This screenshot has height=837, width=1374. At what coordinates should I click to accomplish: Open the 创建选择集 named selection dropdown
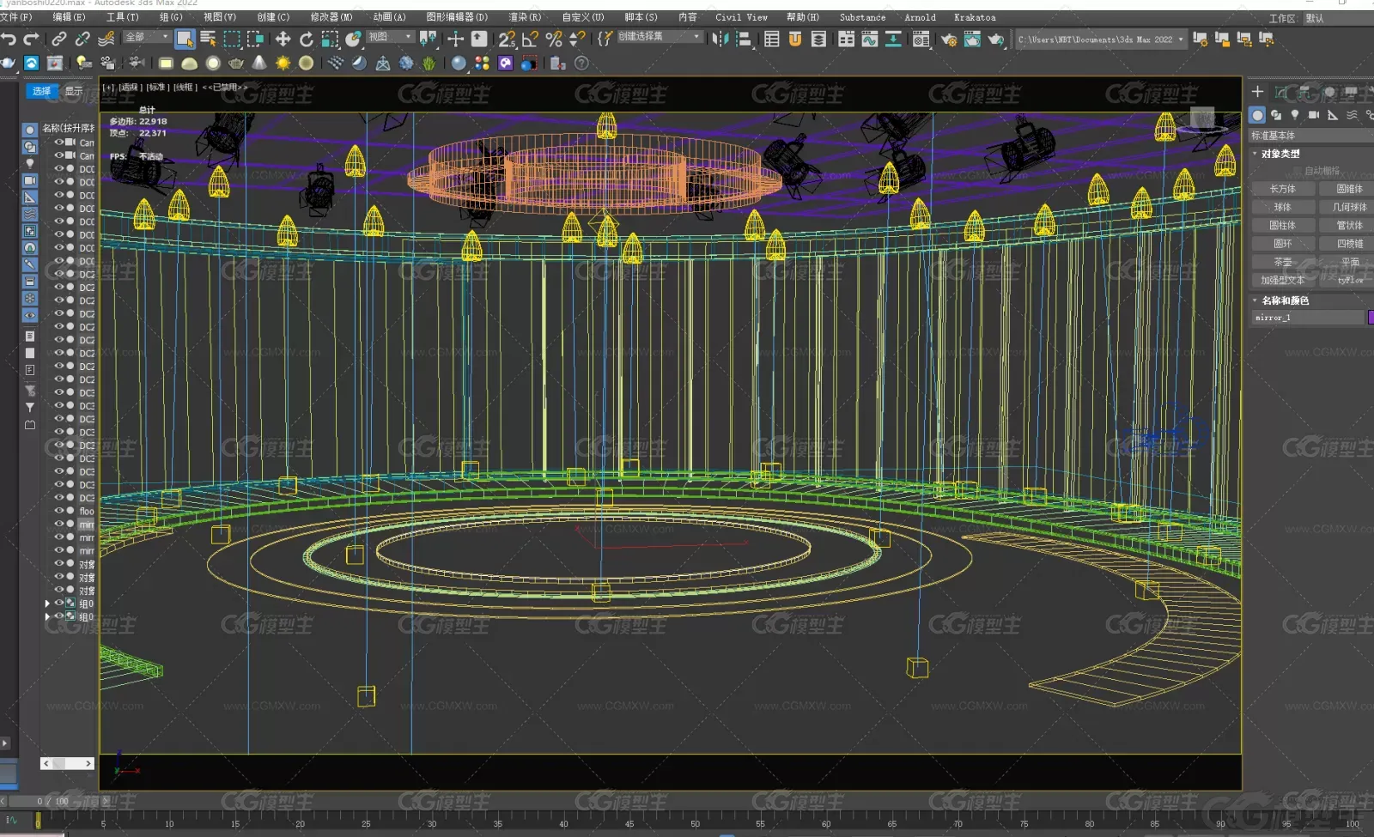click(659, 37)
